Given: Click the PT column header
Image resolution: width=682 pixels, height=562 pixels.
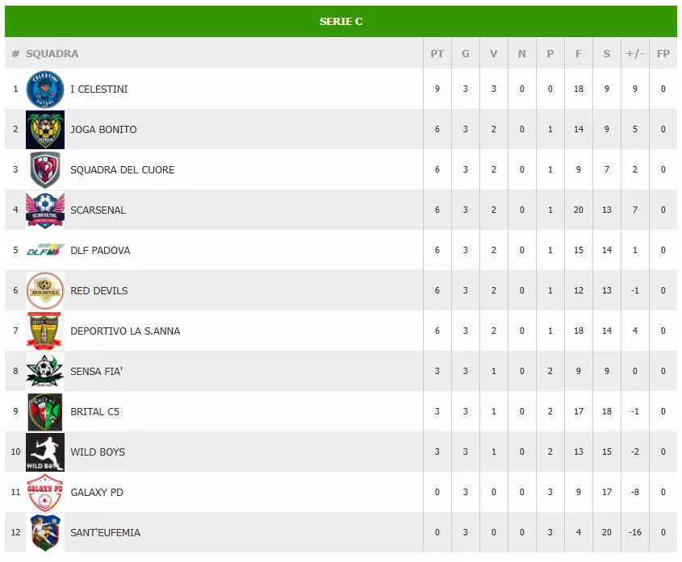Looking at the screenshot, I should tap(437, 54).
